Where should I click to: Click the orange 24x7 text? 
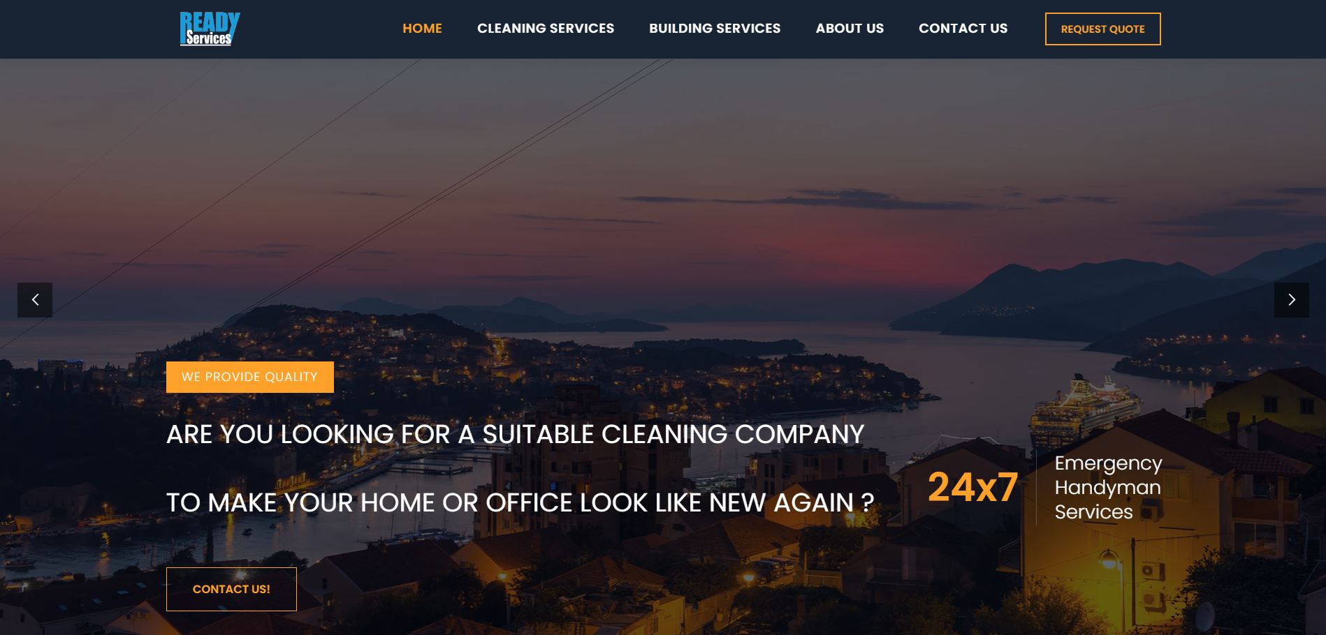tap(972, 487)
